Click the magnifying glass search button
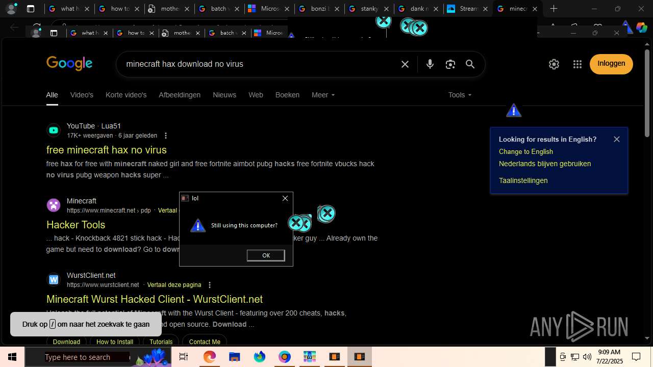653x367 pixels. point(470,64)
